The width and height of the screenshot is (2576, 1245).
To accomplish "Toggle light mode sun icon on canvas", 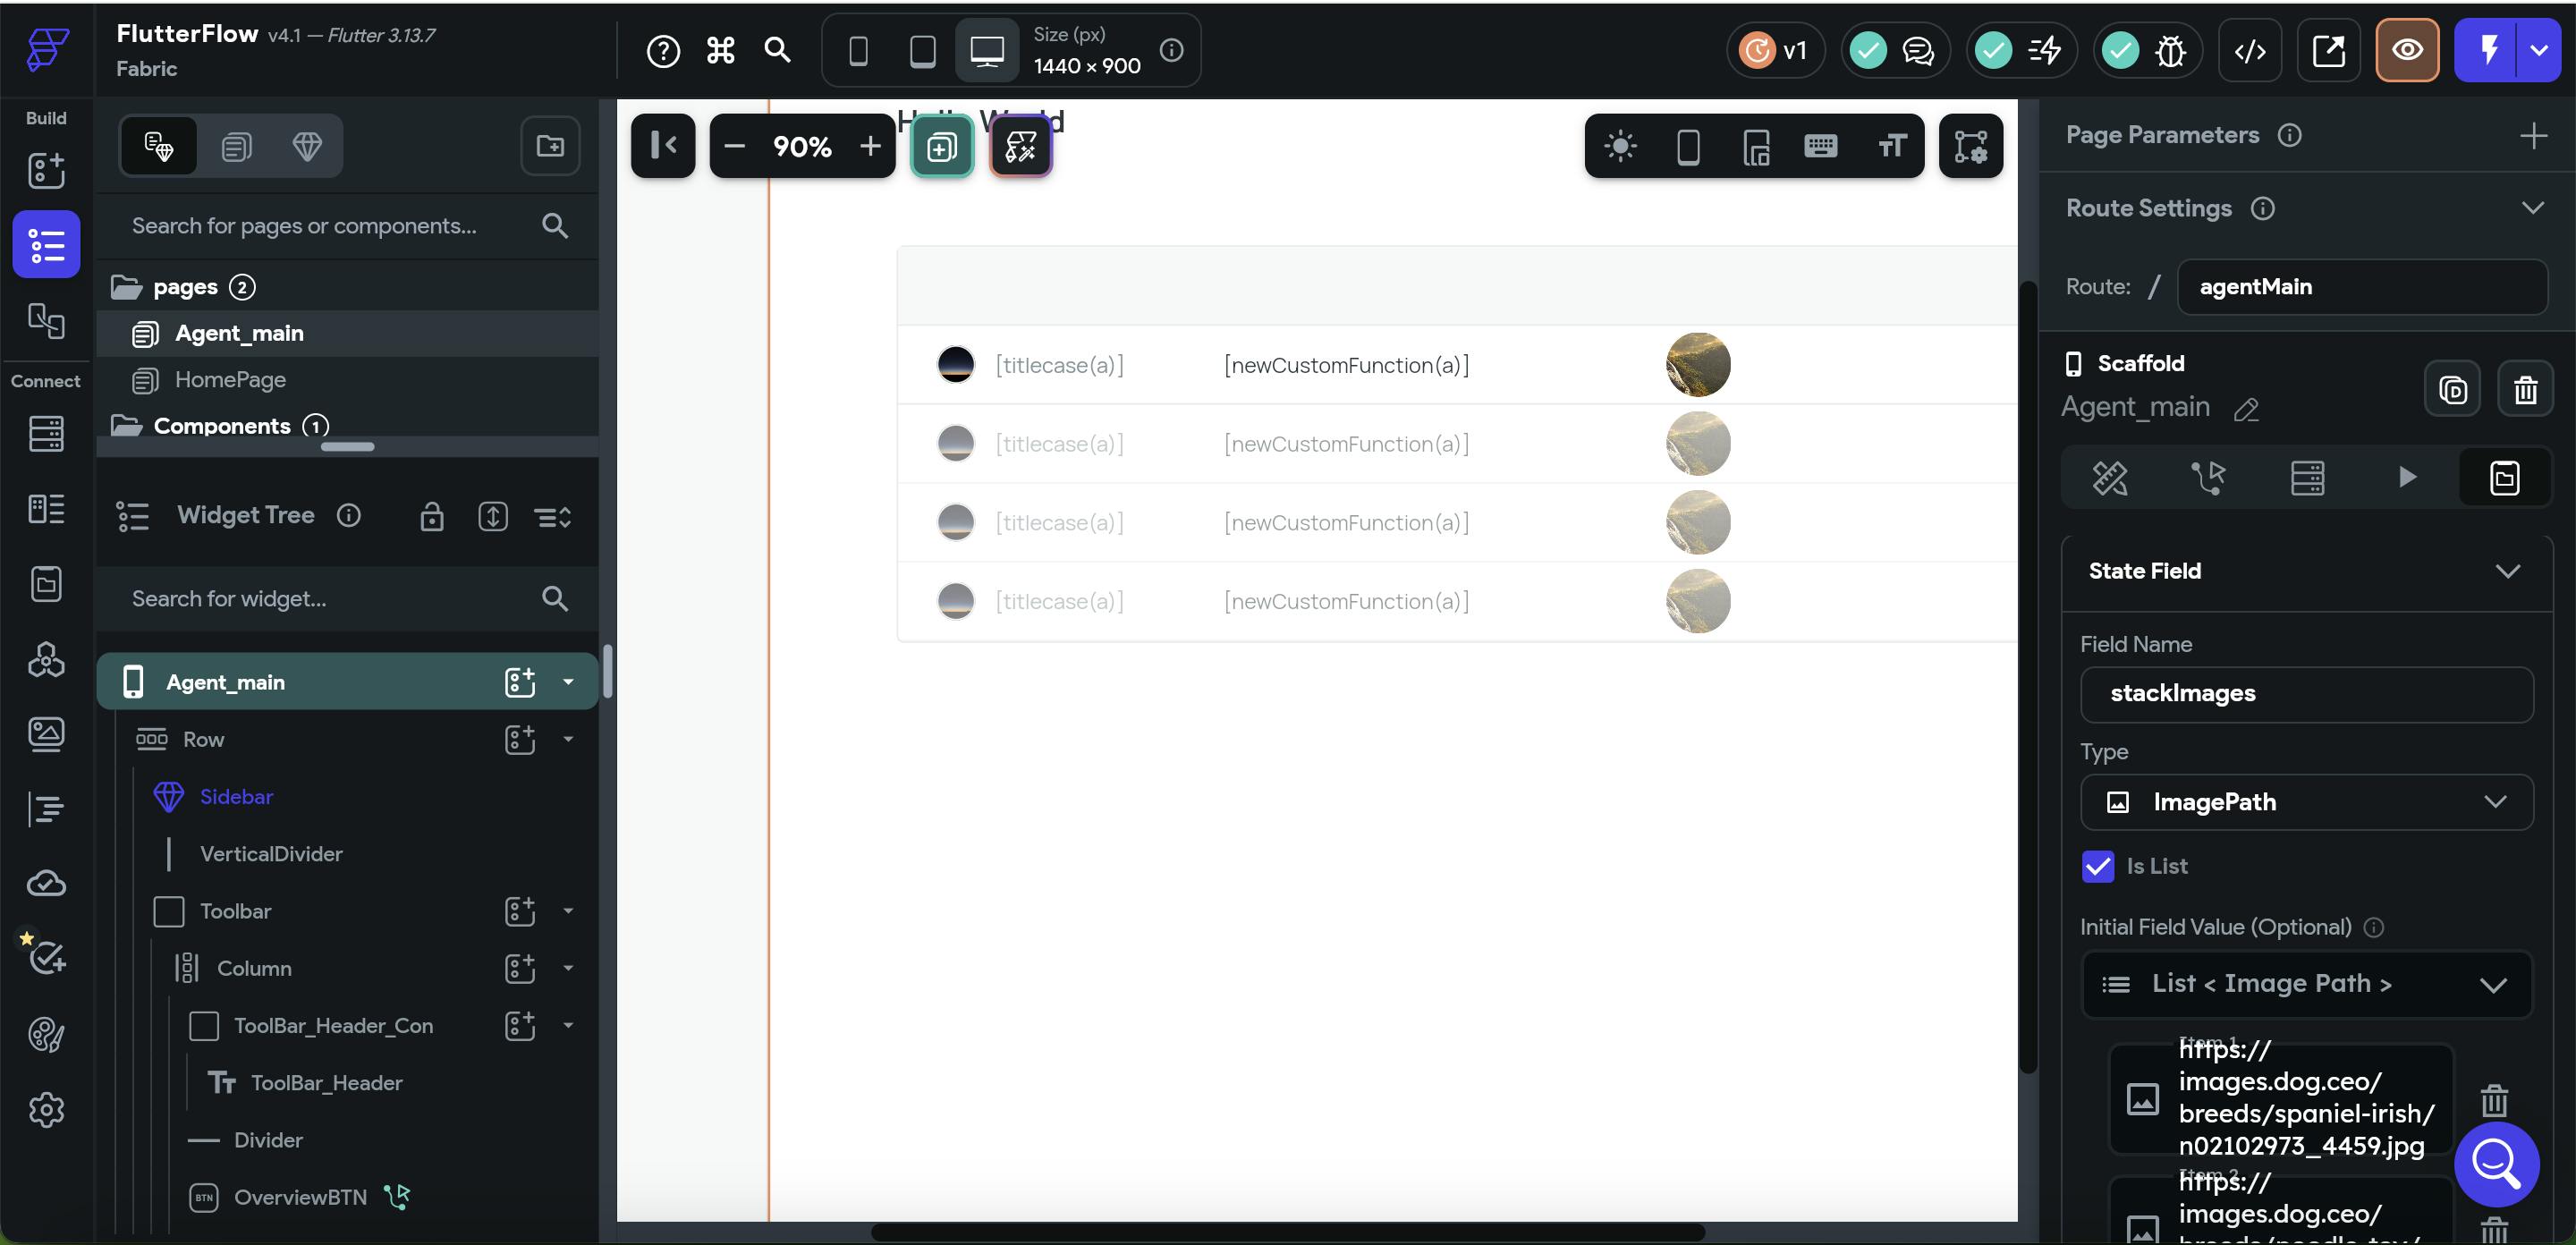I will [1620, 147].
